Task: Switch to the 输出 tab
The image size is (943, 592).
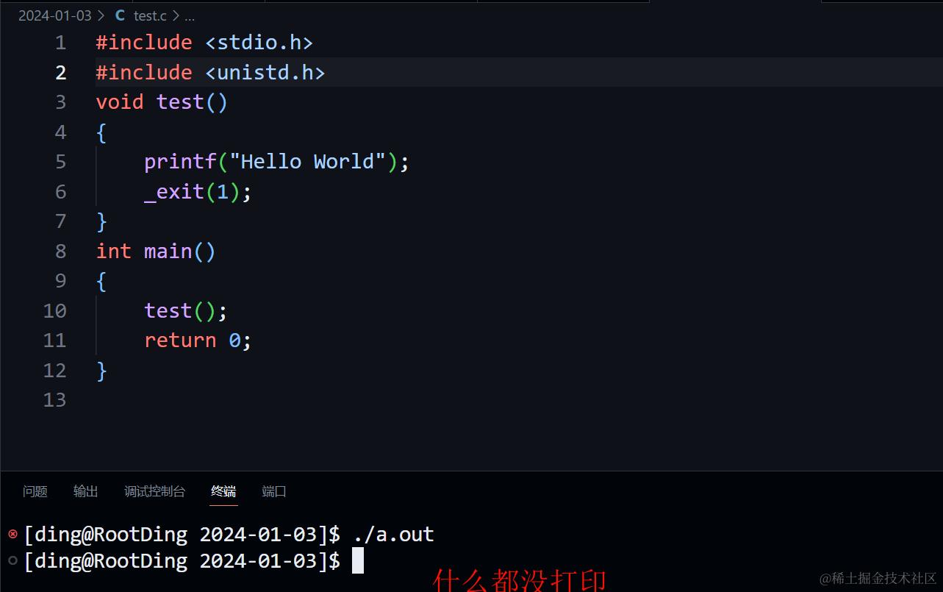Action: coord(85,491)
